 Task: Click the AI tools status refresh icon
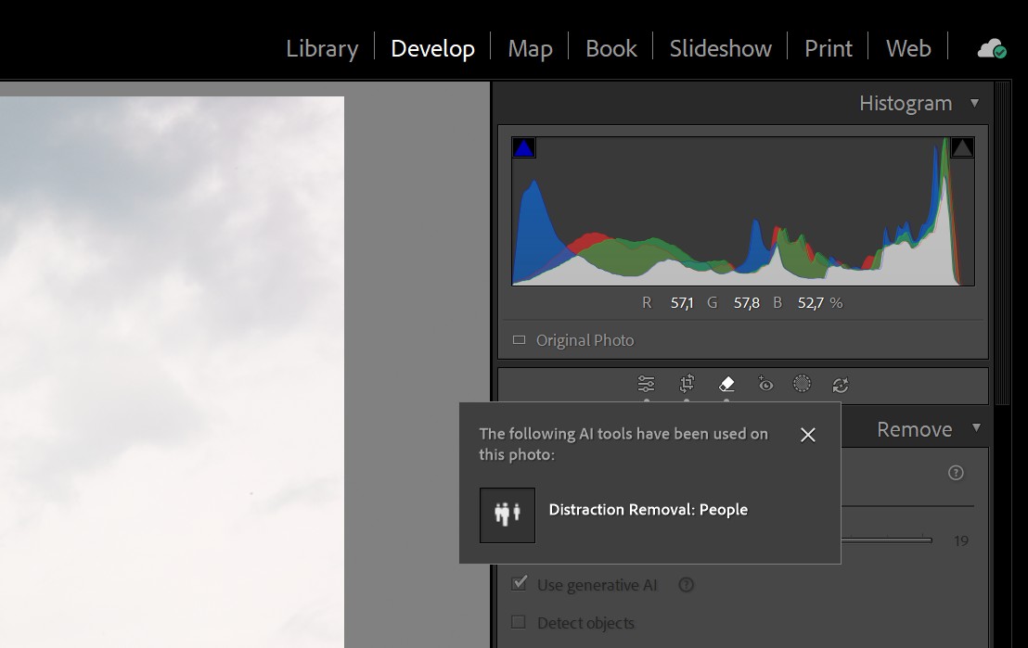pyautogui.click(x=841, y=384)
